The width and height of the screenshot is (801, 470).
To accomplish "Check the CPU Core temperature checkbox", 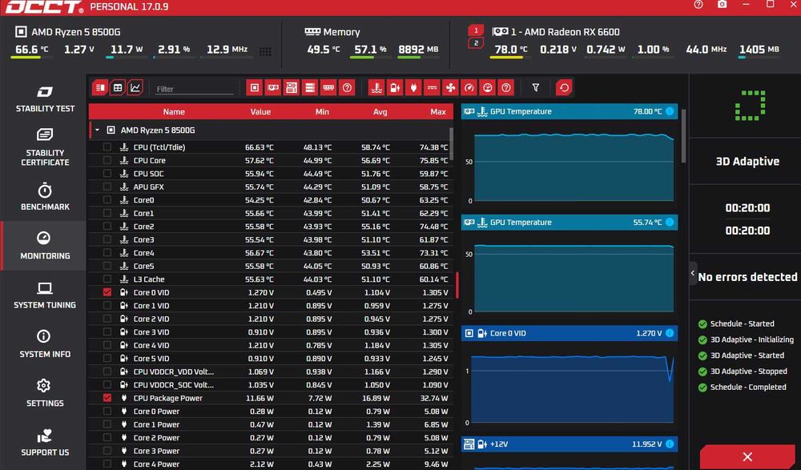I will (x=107, y=160).
